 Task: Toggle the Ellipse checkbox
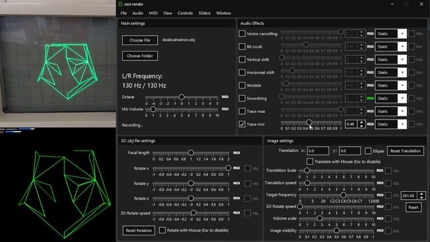[368, 151]
